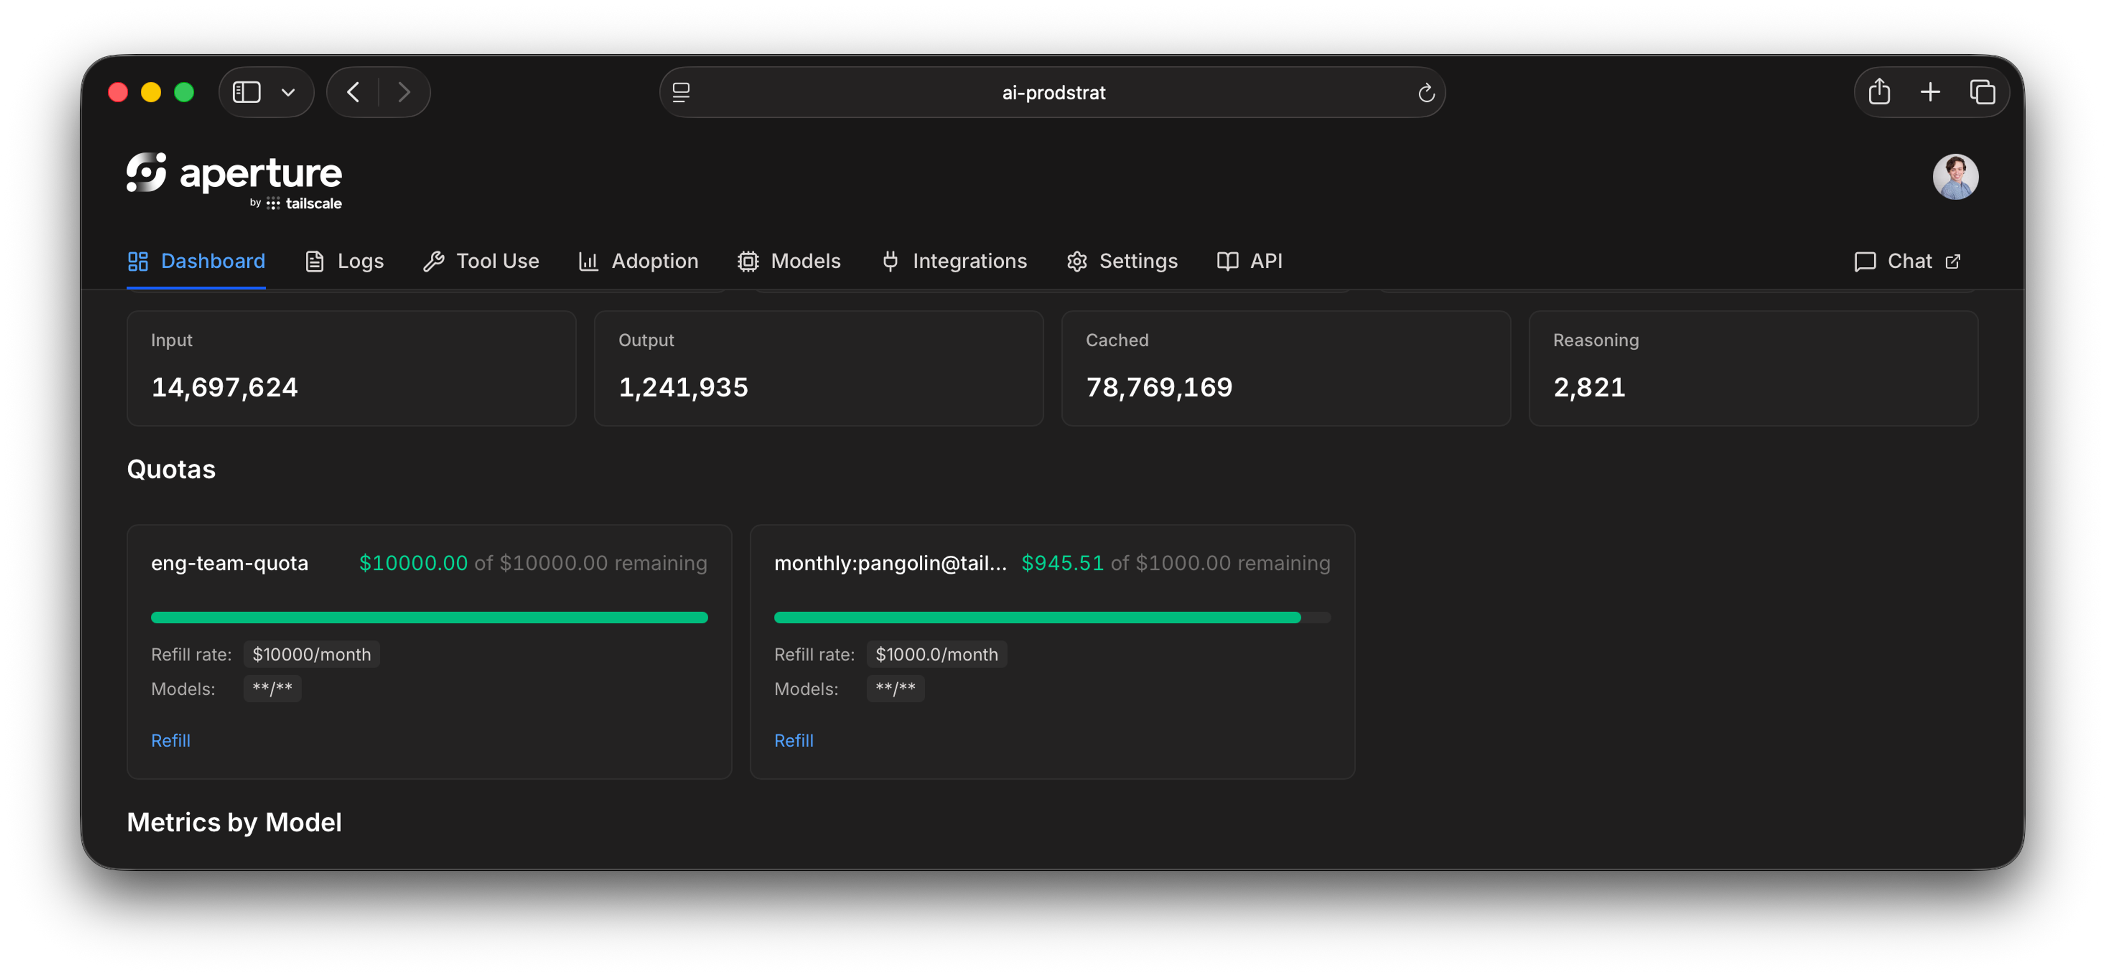
Task: Click the Metrics by Model heading
Action: pos(234,821)
